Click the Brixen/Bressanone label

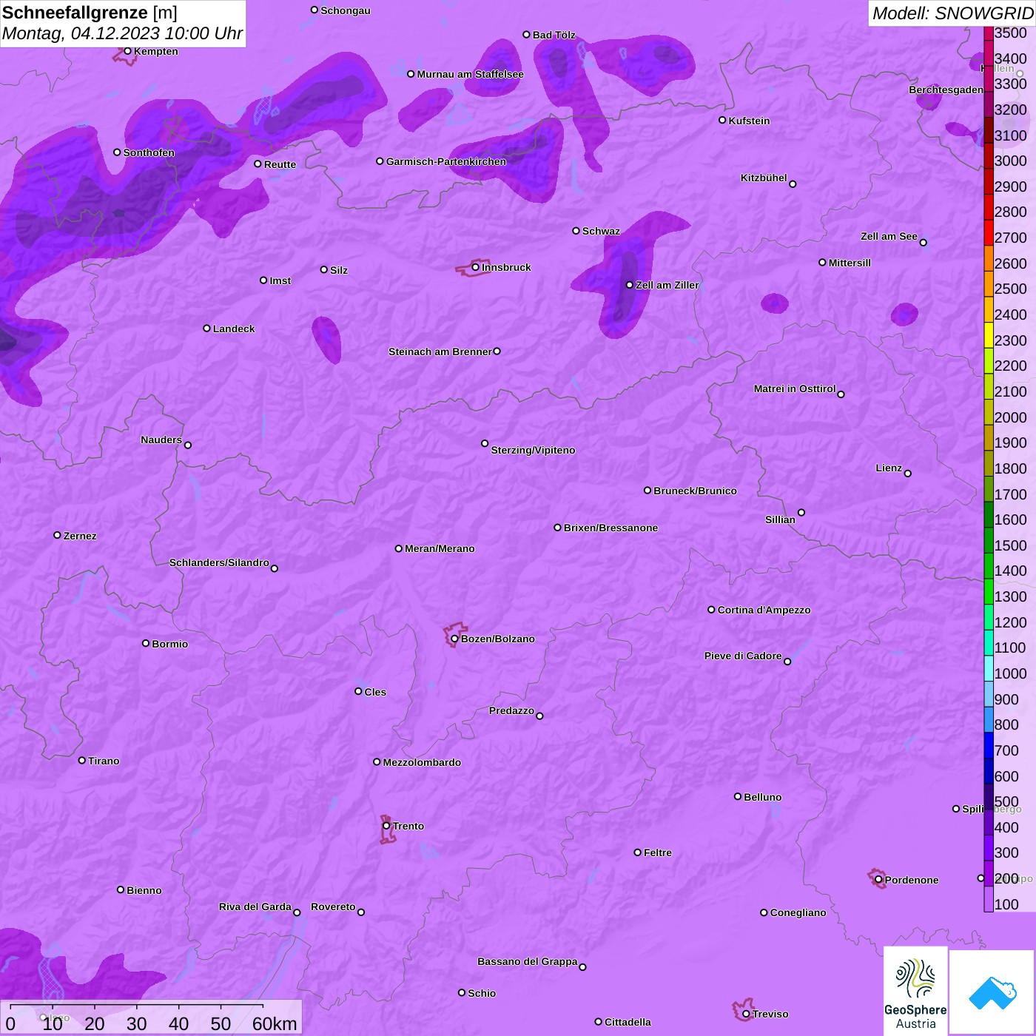click(x=610, y=528)
